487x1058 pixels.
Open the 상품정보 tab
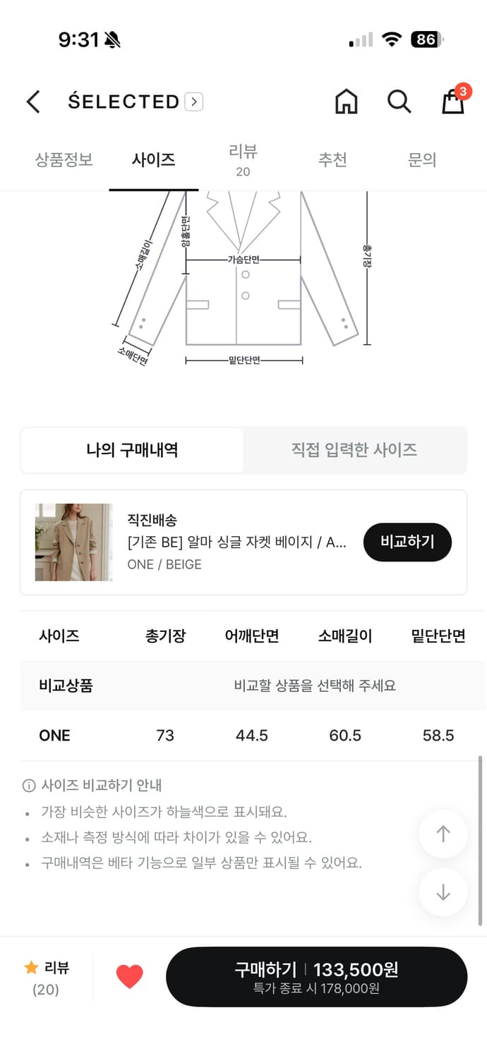click(64, 160)
